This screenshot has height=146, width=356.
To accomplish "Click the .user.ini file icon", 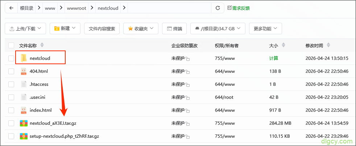I will [x=24, y=97].
